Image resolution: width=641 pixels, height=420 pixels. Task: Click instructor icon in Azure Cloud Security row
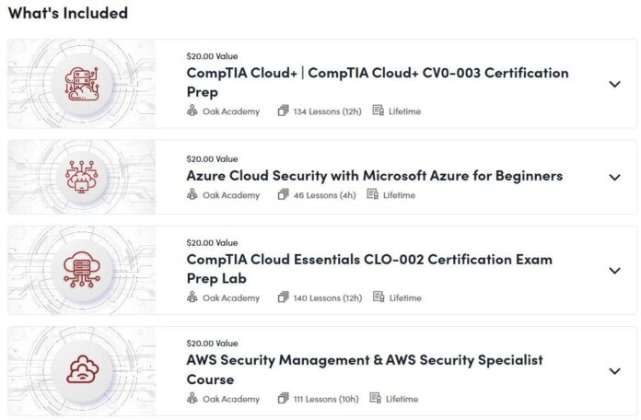tap(192, 194)
